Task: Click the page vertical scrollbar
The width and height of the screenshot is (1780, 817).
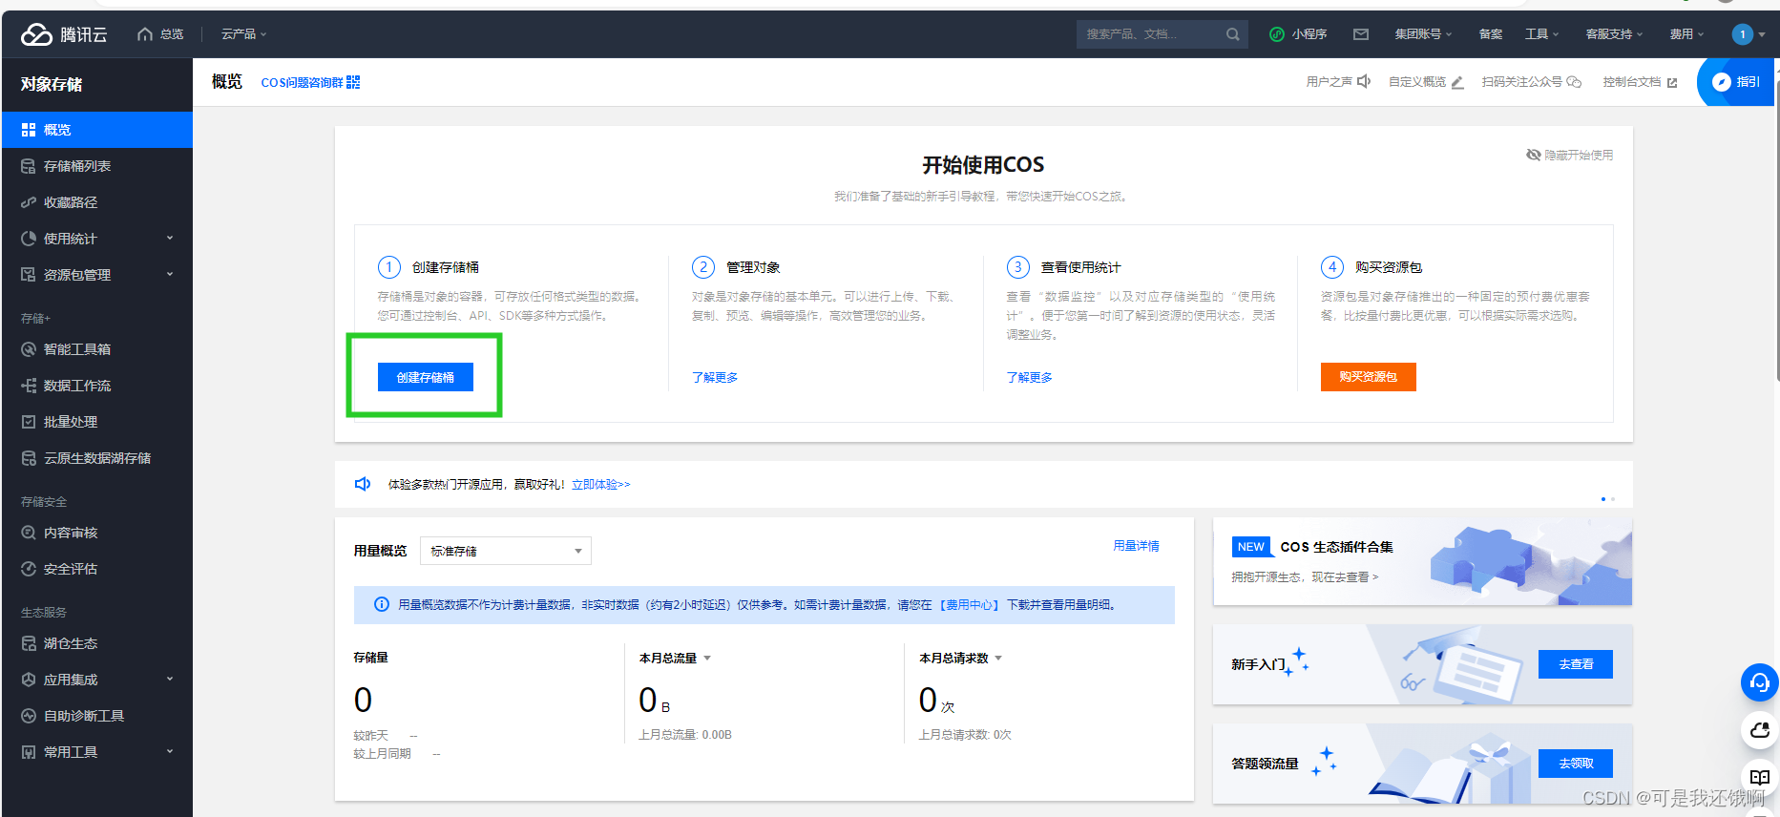Action: tap(1776, 229)
